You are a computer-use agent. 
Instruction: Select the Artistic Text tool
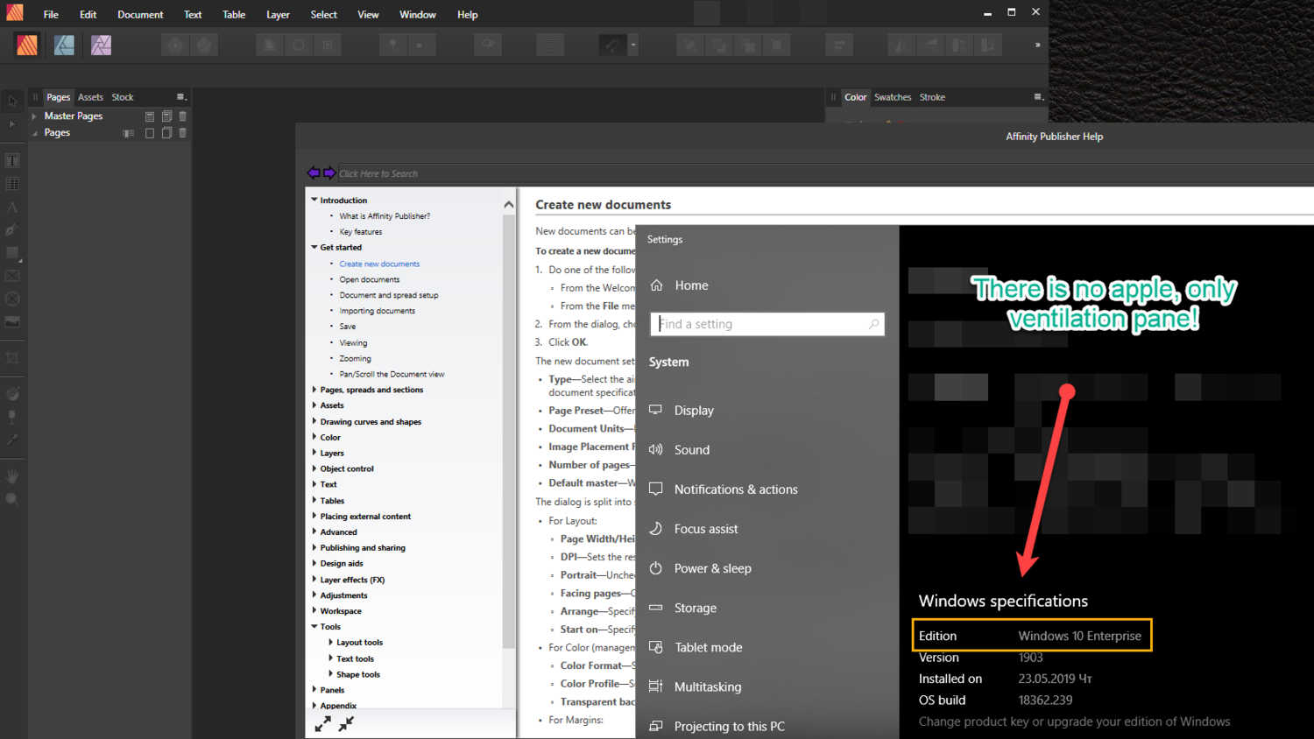tap(12, 208)
